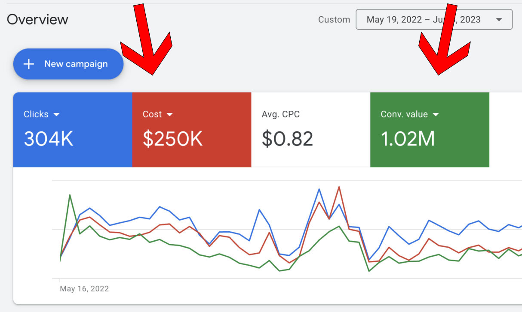Select the 304K clicks value
This screenshot has height=312, width=522.
(x=48, y=139)
